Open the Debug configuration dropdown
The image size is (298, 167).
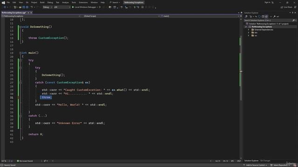point(47,7)
